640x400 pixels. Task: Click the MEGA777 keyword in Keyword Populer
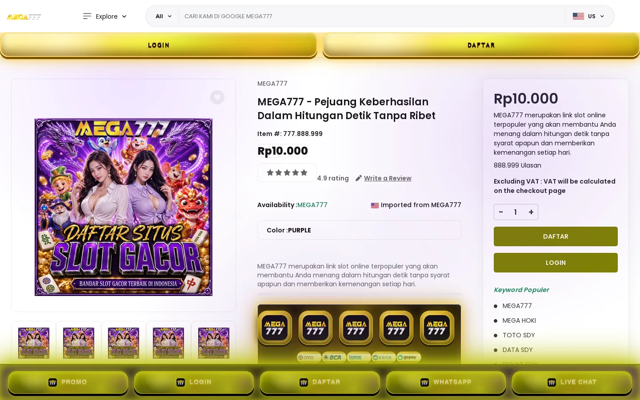coord(517,306)
